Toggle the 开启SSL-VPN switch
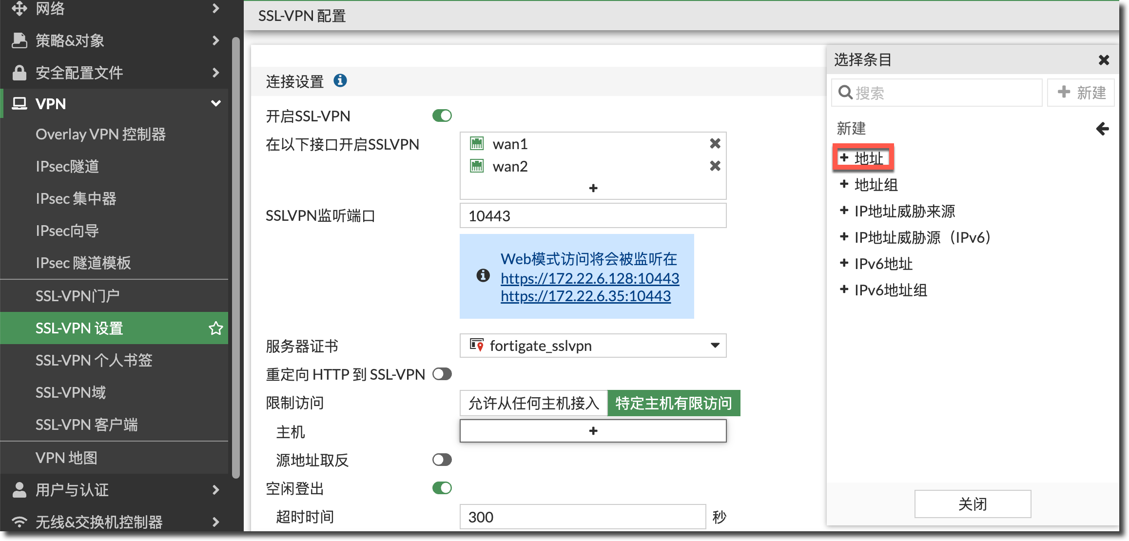 click(x=442, y=116)
